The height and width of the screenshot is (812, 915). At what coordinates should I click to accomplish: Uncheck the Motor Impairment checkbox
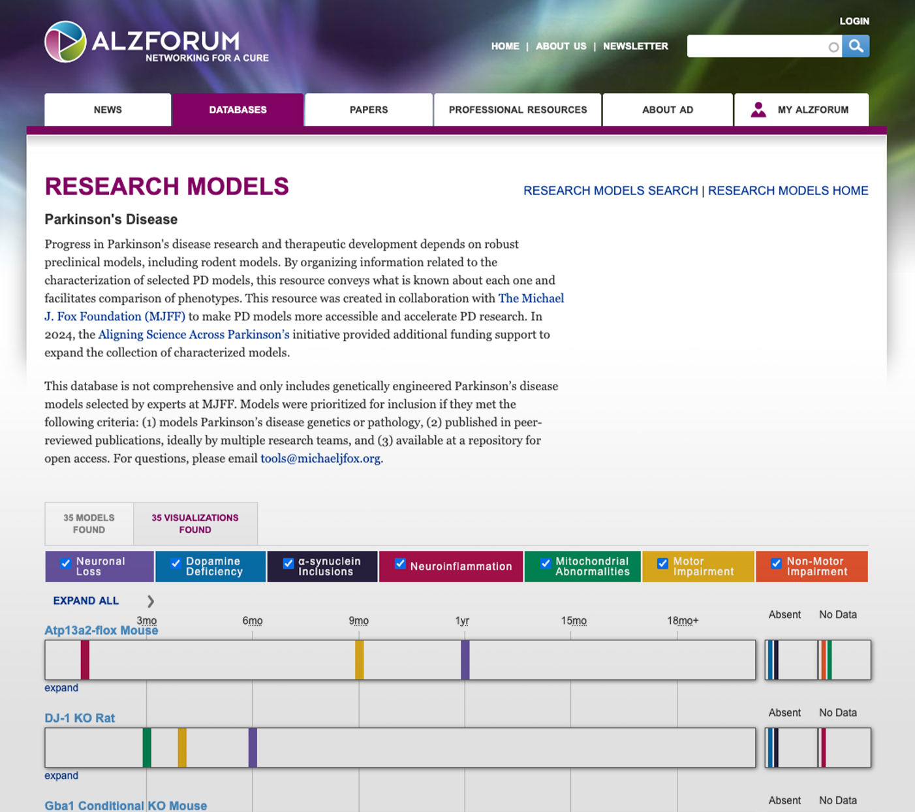662,564
